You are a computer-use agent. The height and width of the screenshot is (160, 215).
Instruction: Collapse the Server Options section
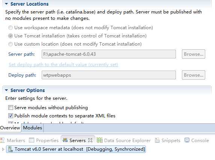[6, 90]
